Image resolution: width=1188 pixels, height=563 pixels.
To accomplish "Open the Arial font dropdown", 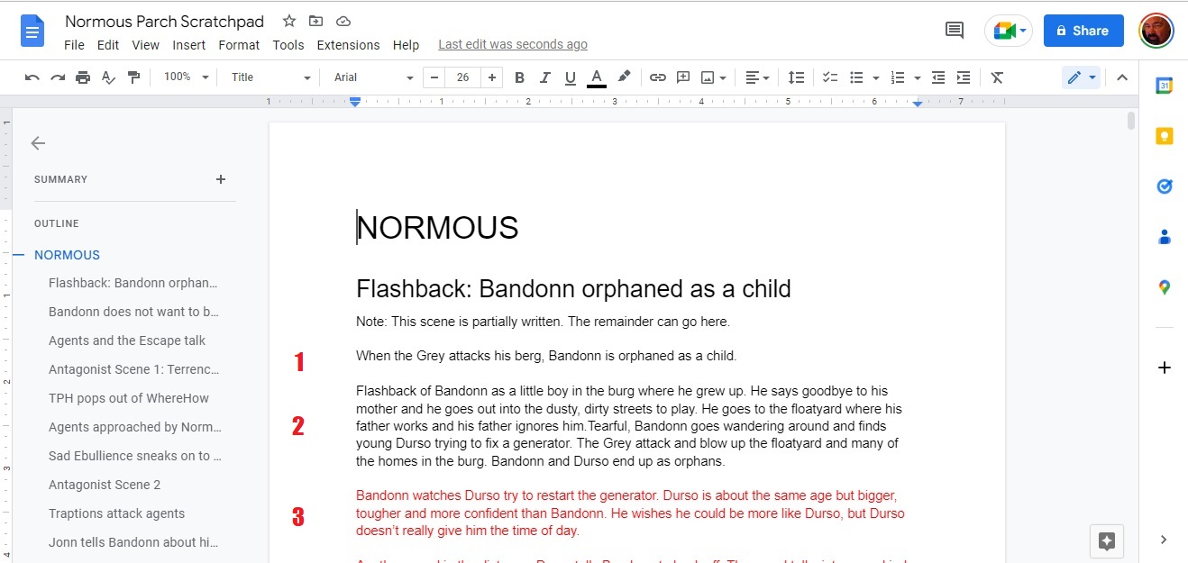I will 373,77.
